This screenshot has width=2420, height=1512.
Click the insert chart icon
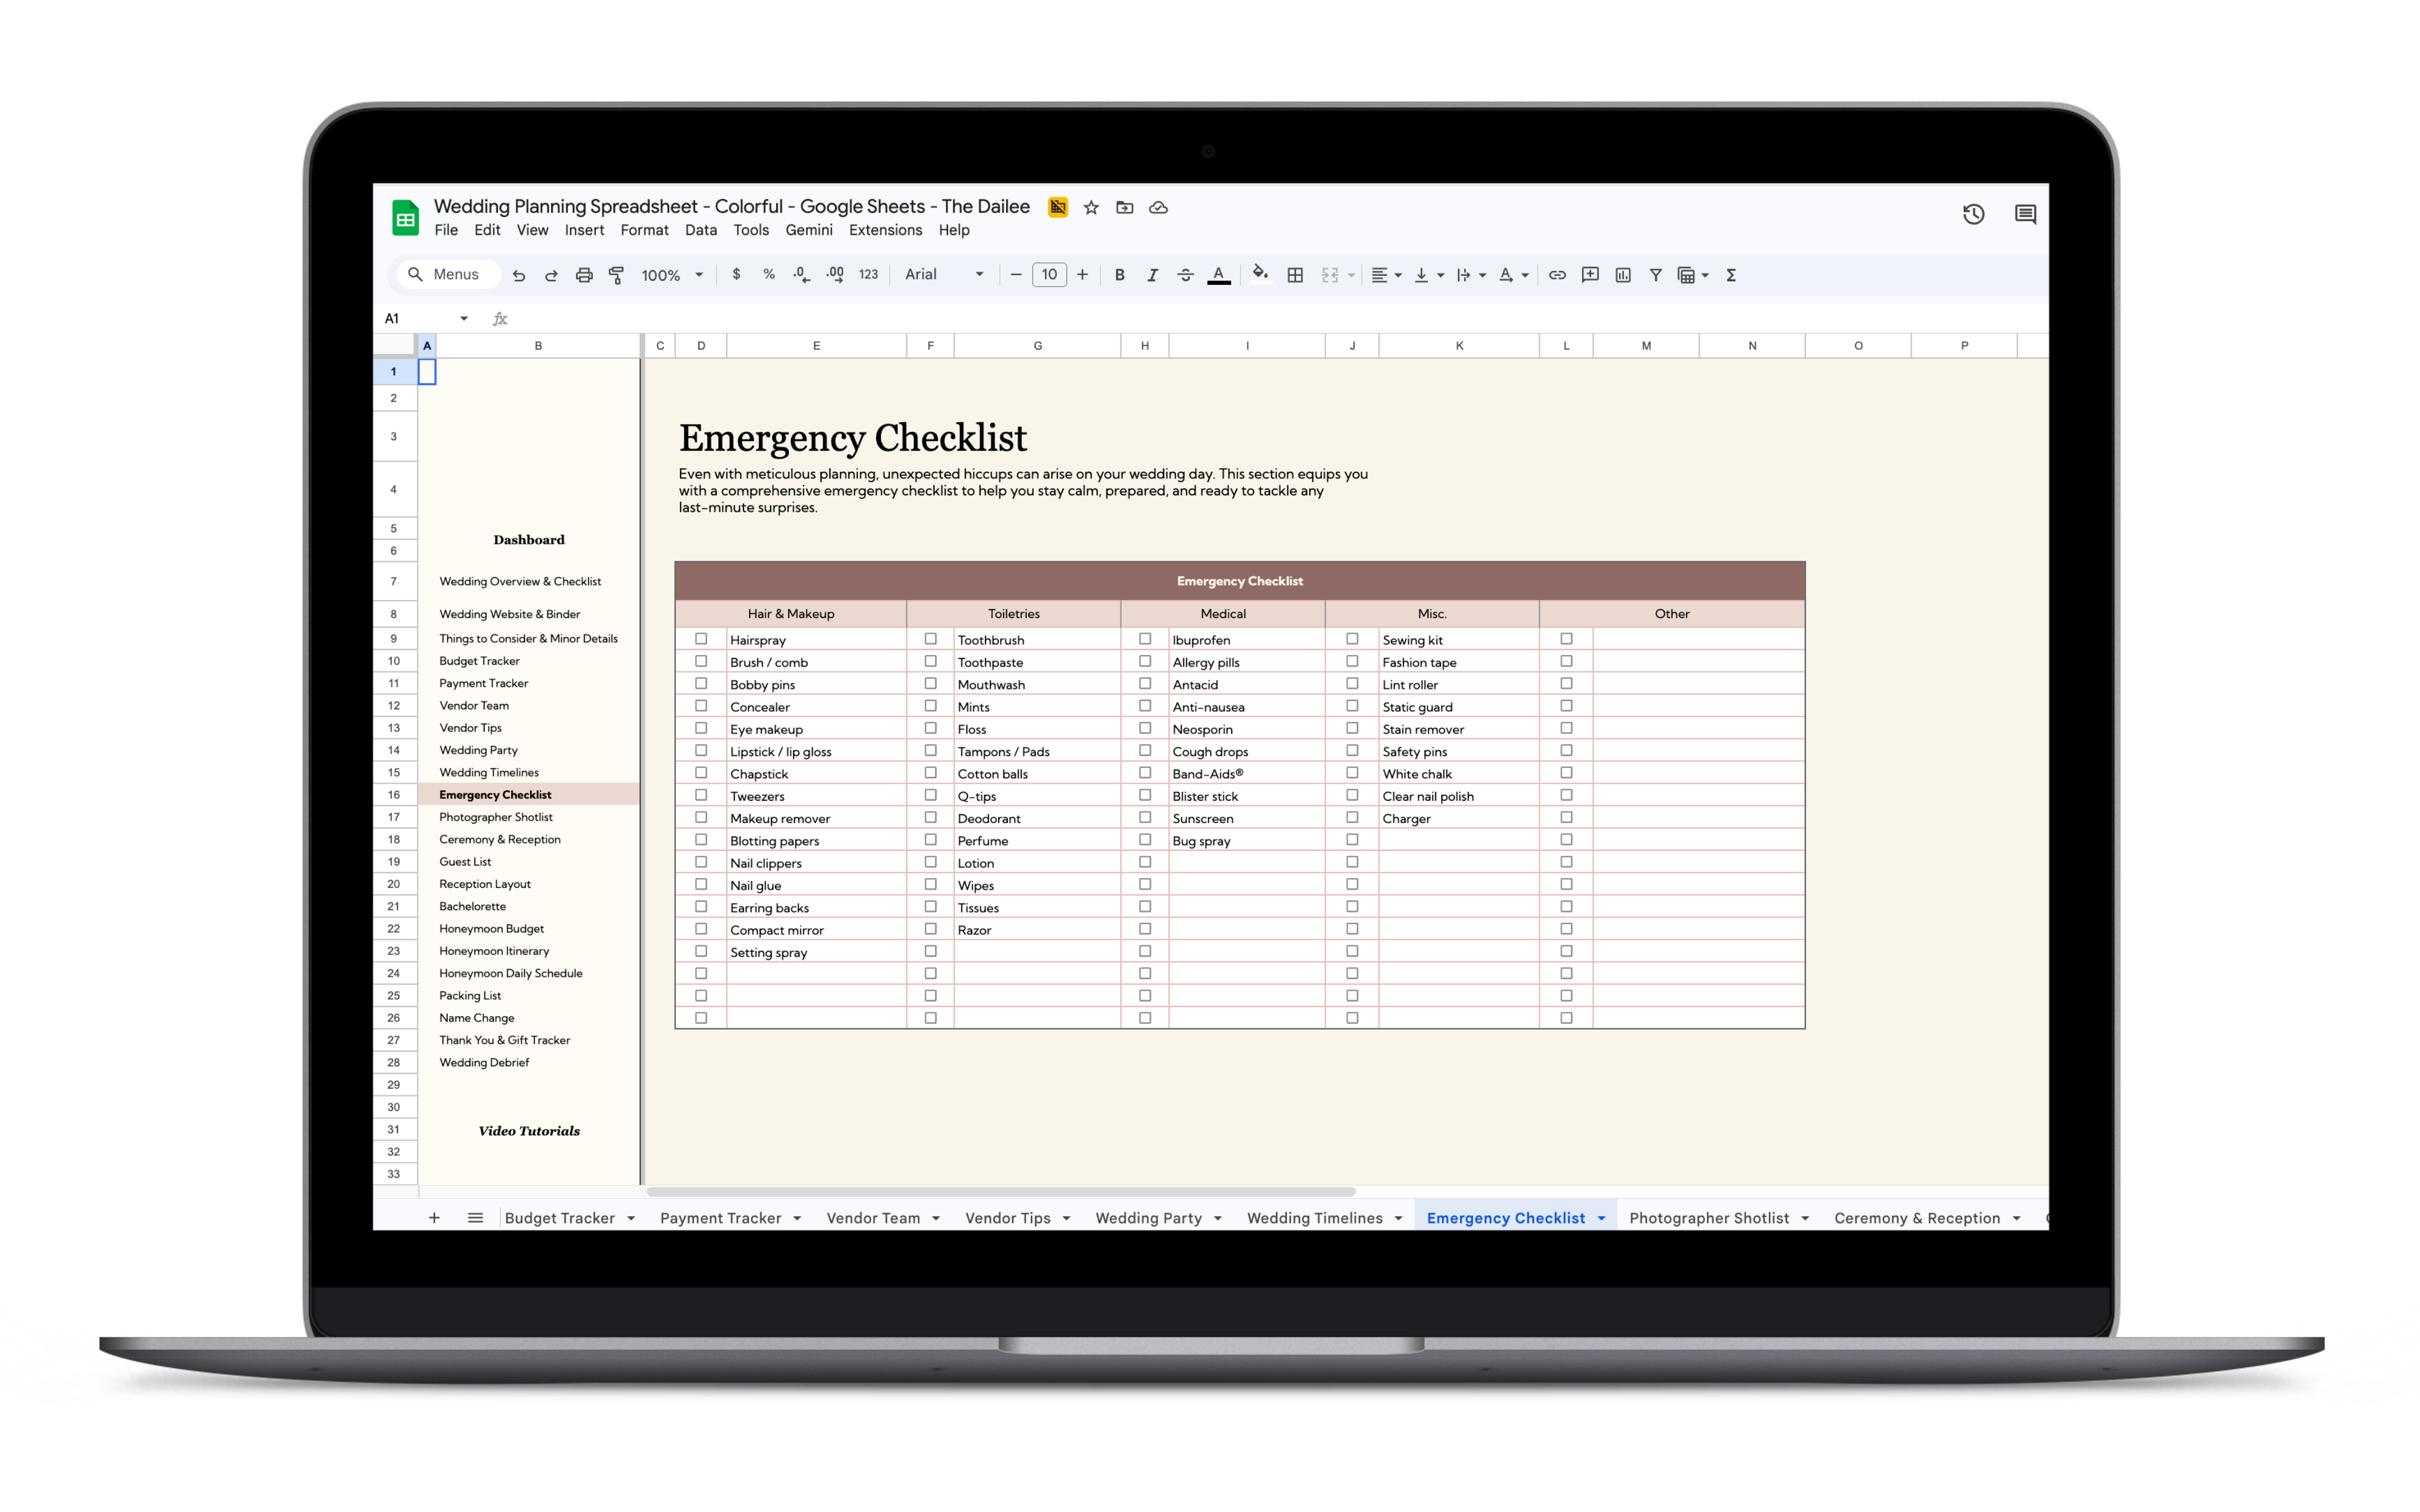(1623, 275)
